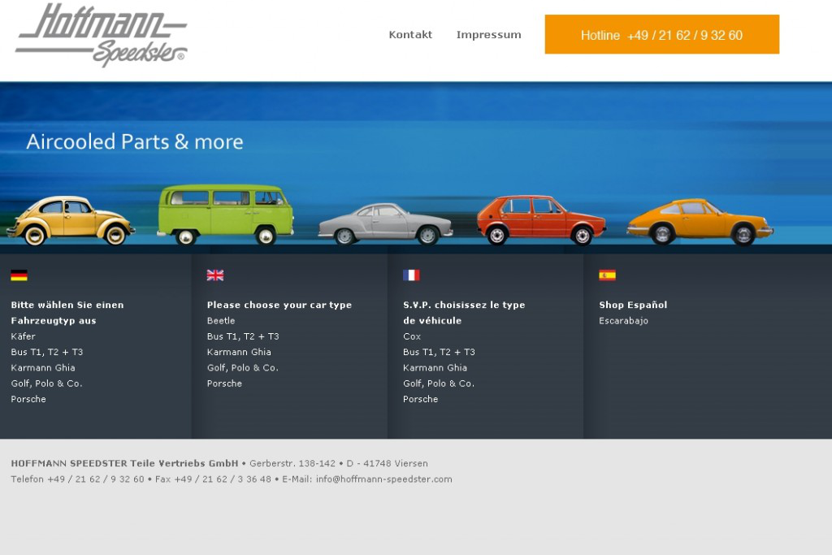Pick the Spanish flag icon
This screenshot has width=832, height=555.
[x=607, y=275]
